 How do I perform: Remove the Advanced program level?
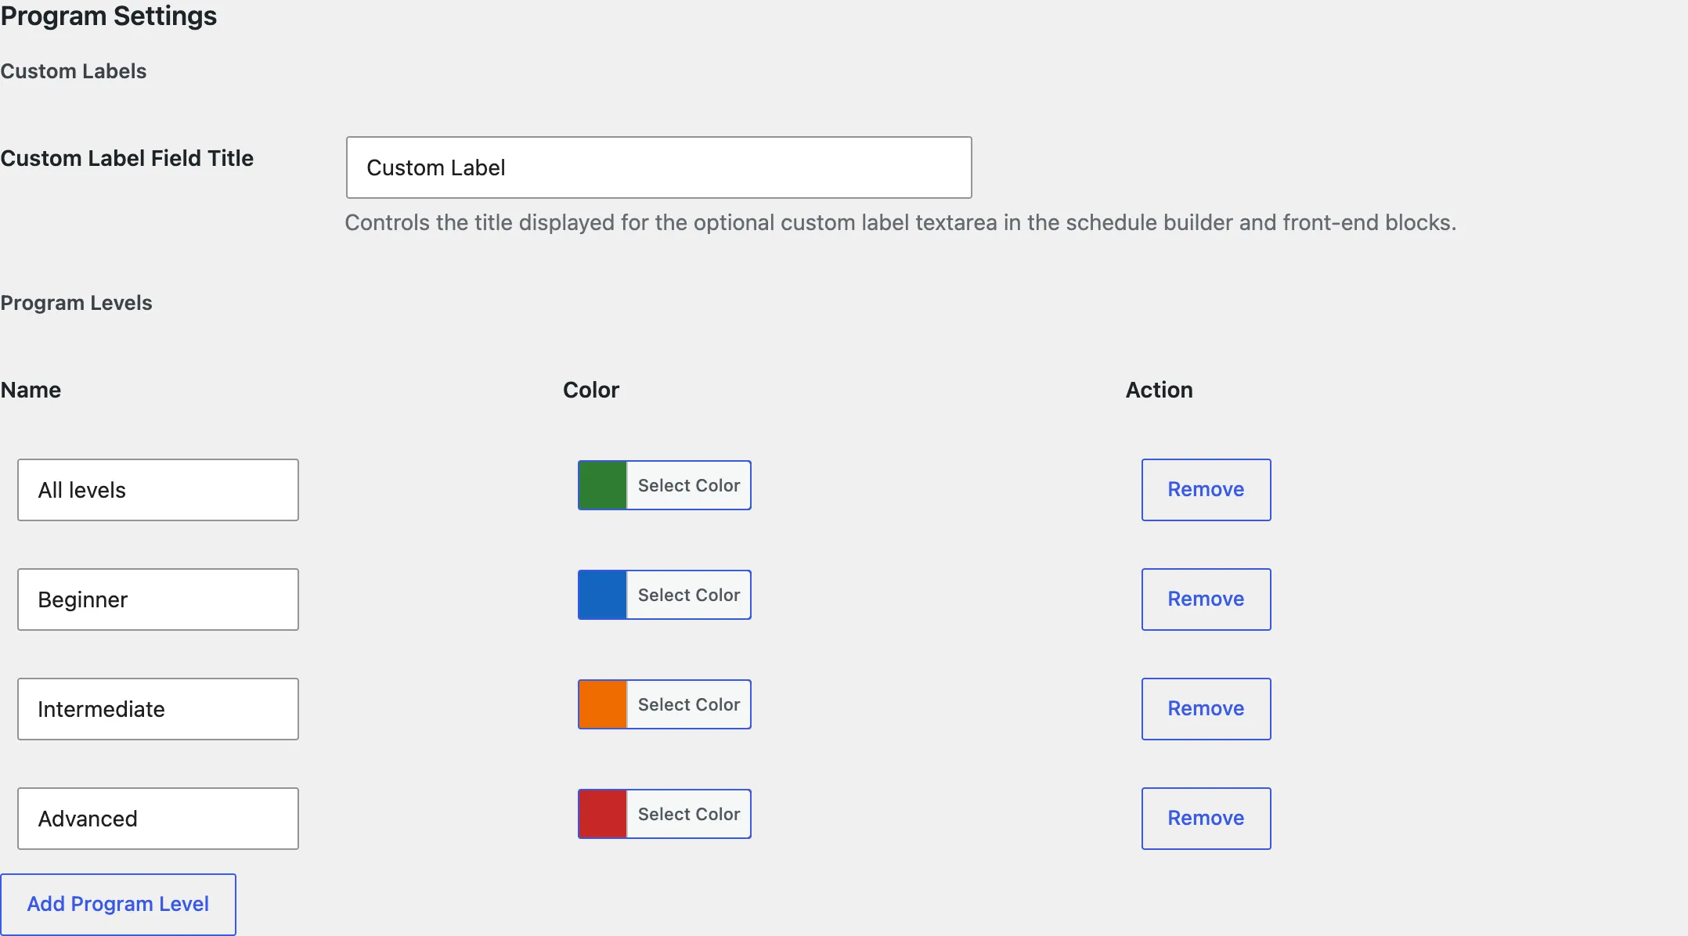pyautogui.click(x=1206, y=819)
